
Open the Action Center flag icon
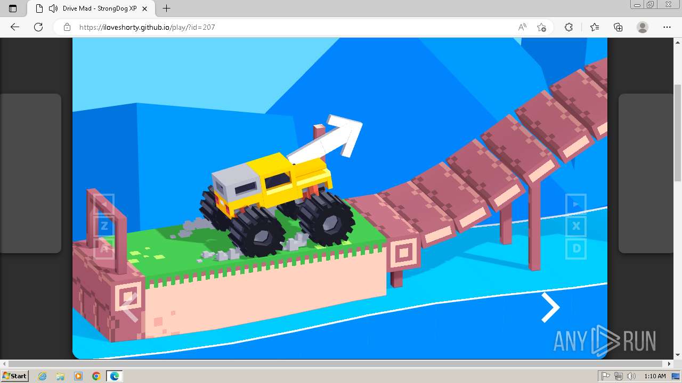(x=606, y=376)
